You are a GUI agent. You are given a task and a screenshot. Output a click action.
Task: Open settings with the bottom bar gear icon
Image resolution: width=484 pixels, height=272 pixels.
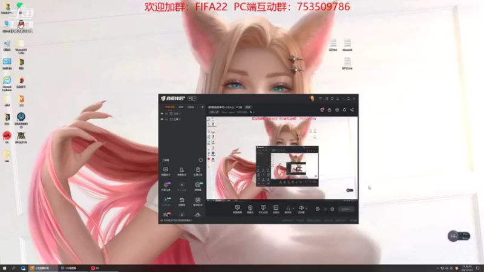332,209
